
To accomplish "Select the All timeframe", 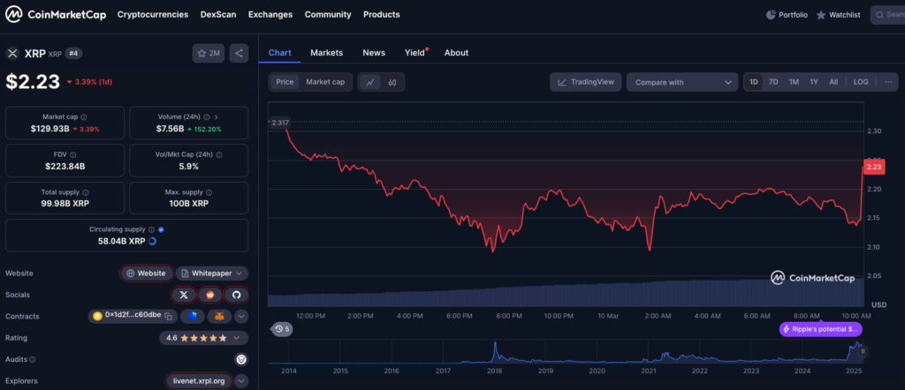I will click(x=833, y=82).
